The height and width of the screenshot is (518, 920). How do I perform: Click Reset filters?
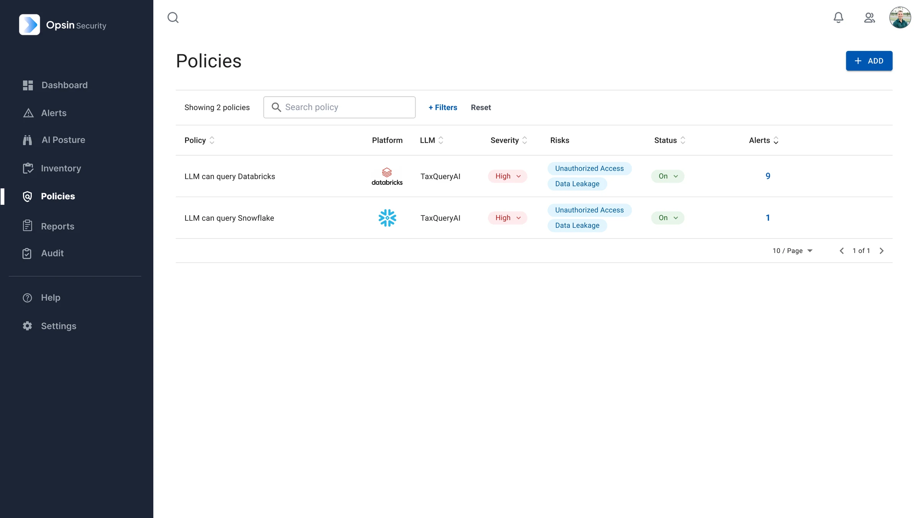tap(481, 107)
